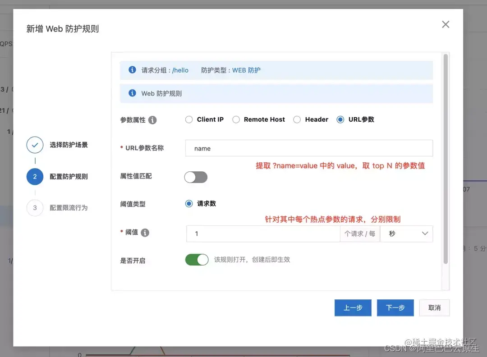Click the 取消 button
Viewport: 487px width, 357px height.
[x=434, y=308]
